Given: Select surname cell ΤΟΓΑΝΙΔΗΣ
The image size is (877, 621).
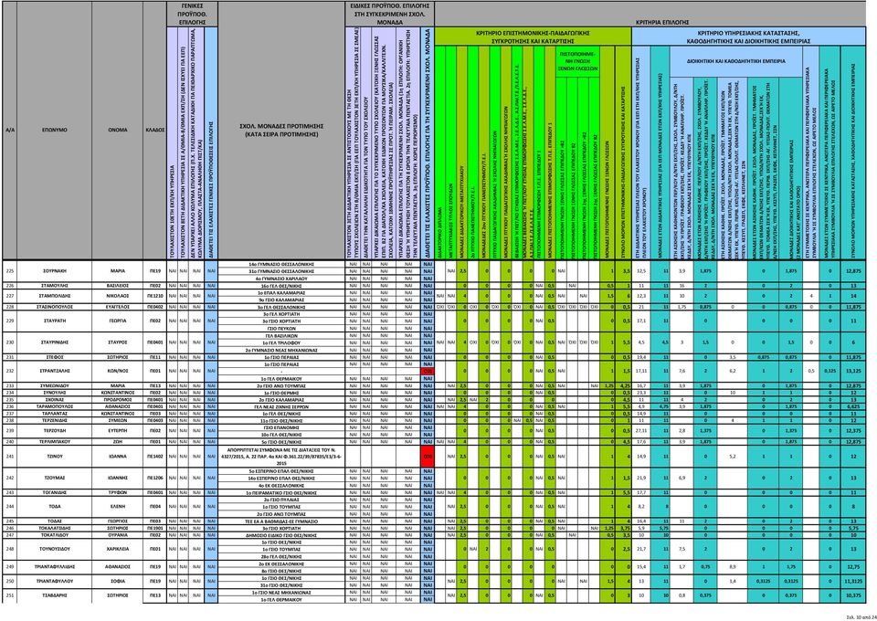Looking at the screenshot, I should pos(54,492).
